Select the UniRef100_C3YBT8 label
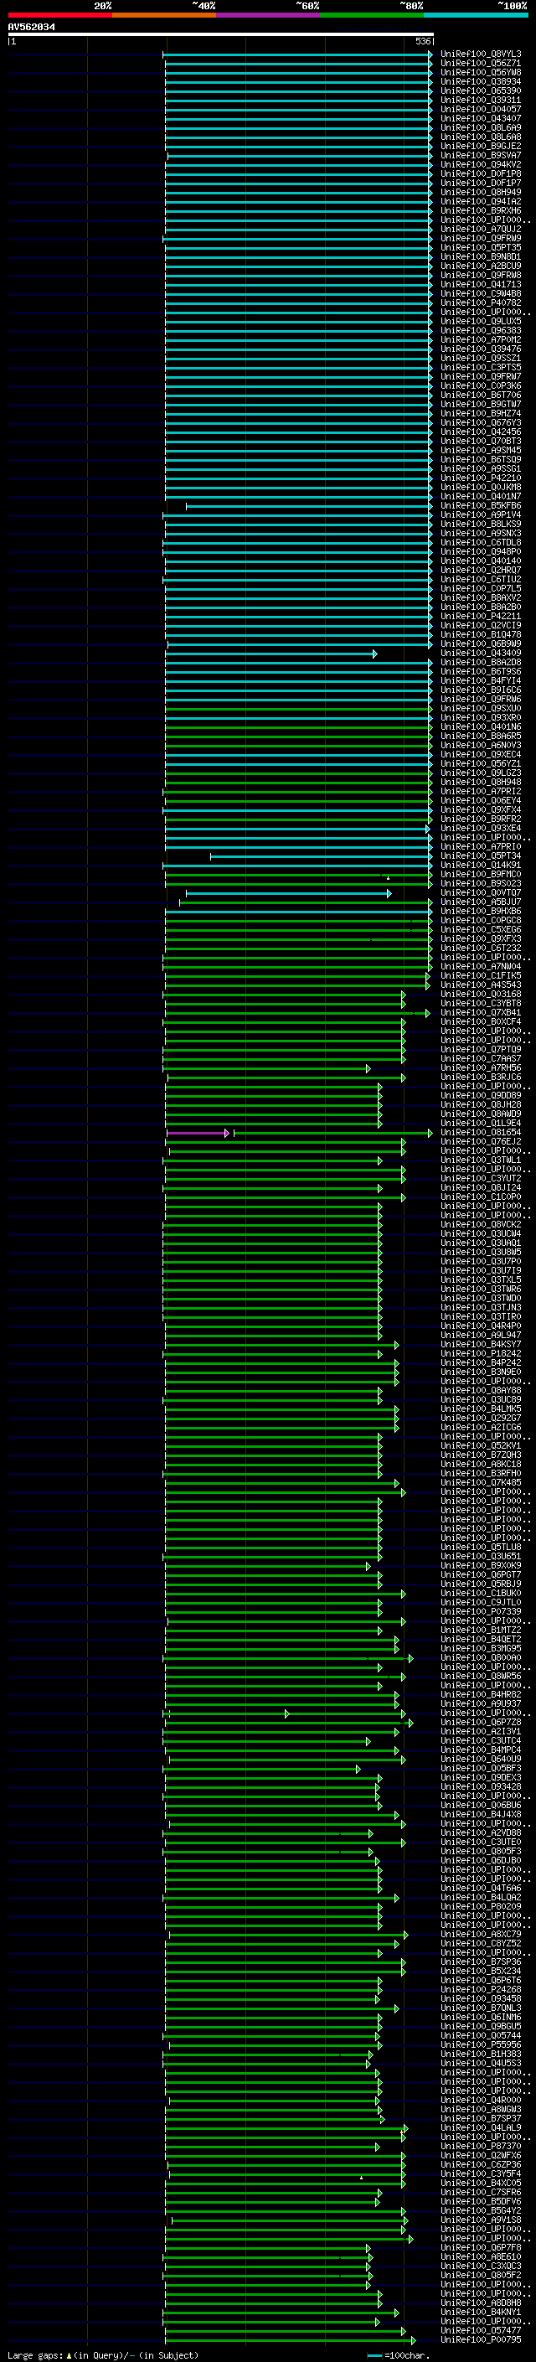536x2362 pixels. 480,1004
